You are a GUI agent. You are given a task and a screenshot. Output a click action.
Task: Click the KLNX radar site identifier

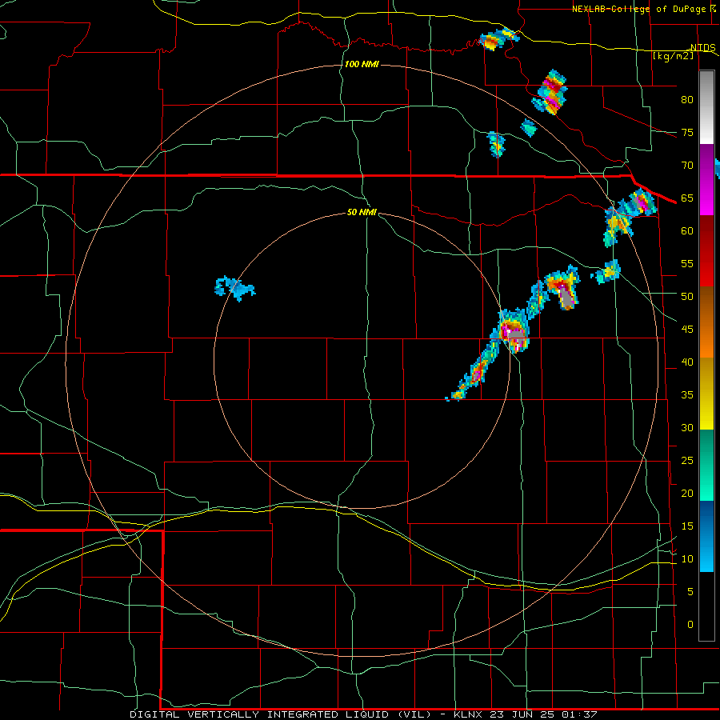468,714
